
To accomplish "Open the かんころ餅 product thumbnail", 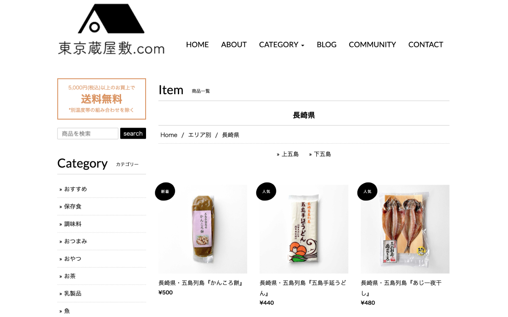I will [x=203, y=229].
